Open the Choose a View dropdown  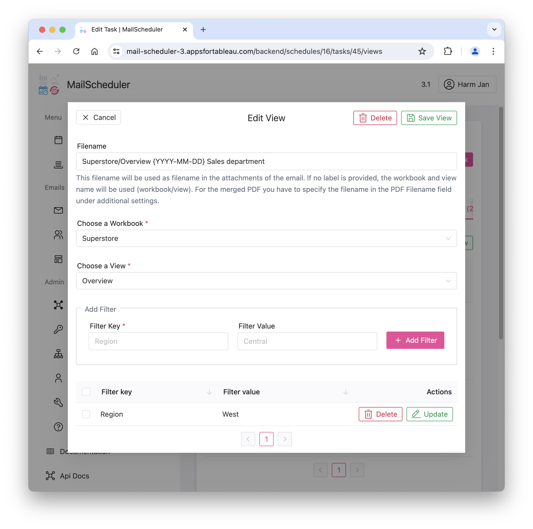point(266,281)
